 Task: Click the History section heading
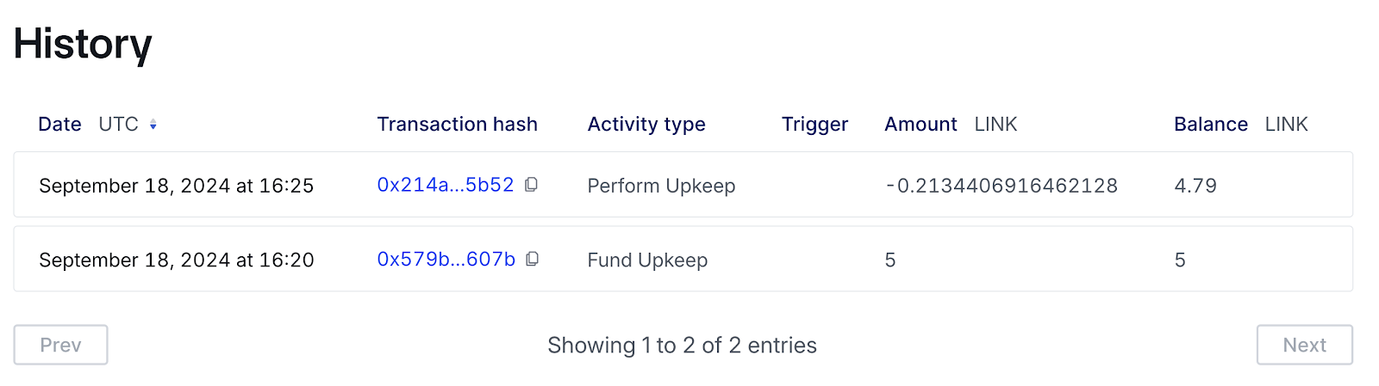[x=83, y=44]
